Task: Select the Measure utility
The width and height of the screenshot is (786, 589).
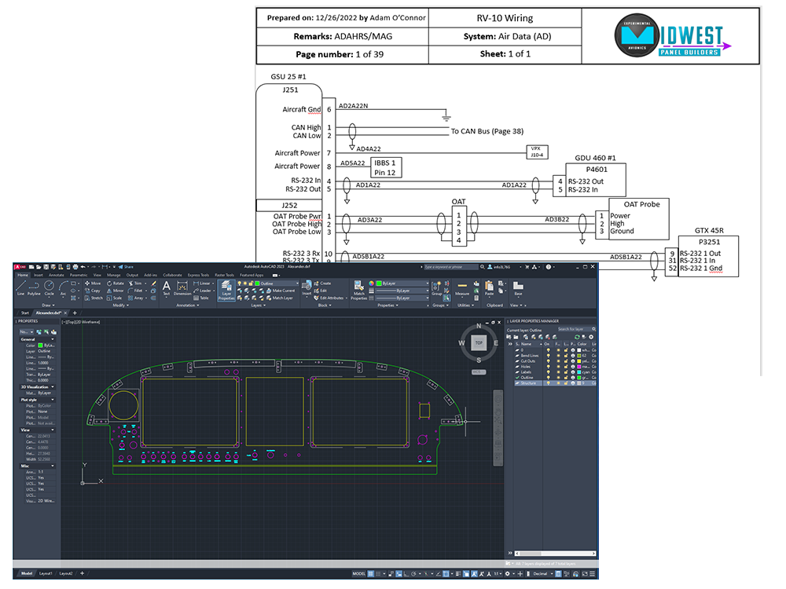Action: (462, 288)
